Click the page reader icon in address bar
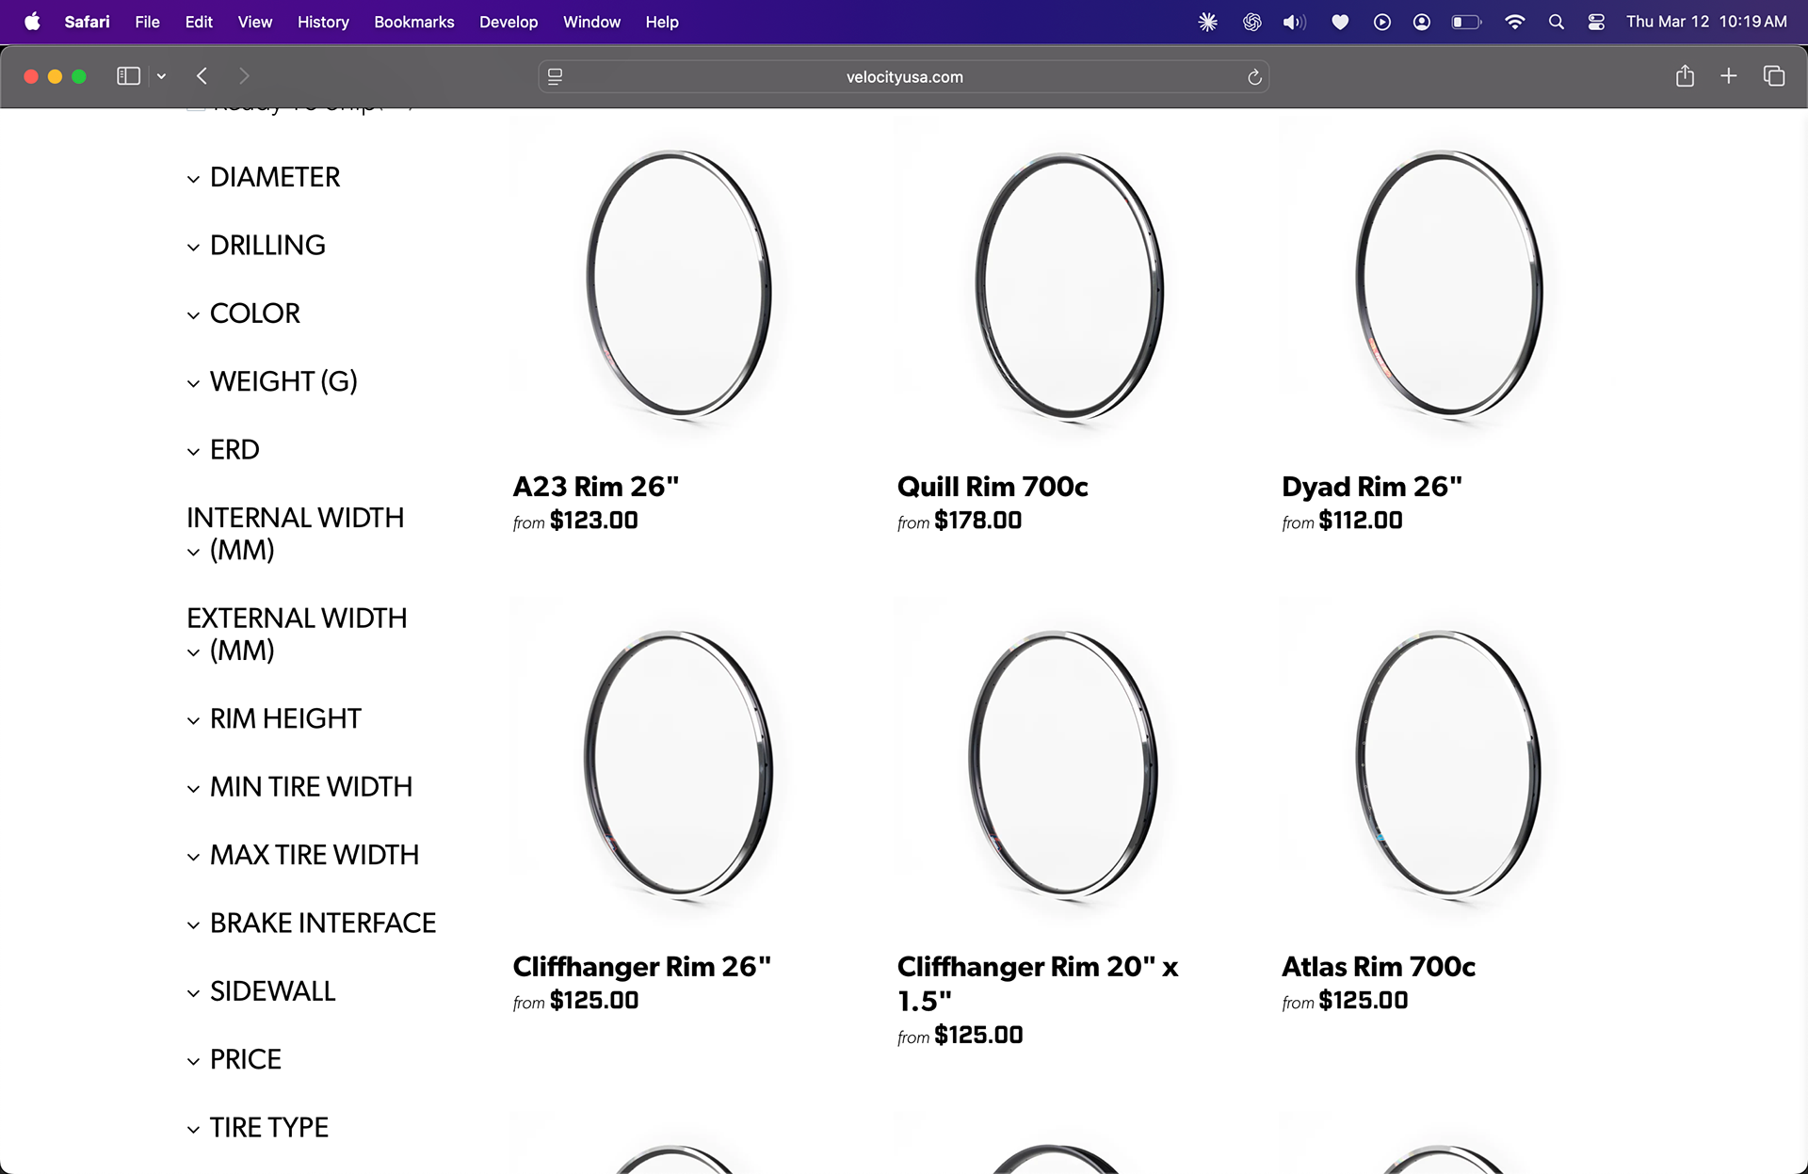 click(556, 77)
